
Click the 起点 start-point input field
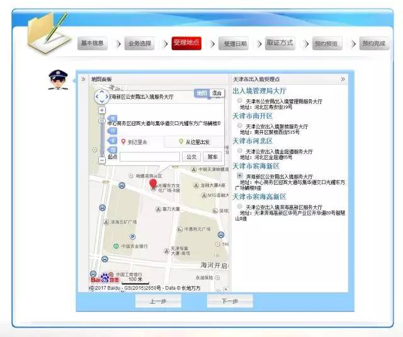tap(150, 157)
